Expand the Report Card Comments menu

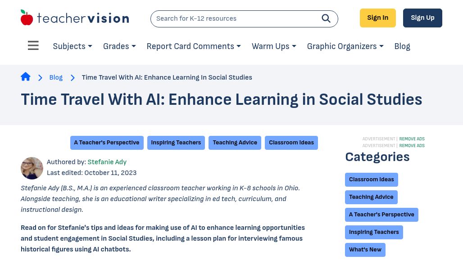click(x=194, y=46)
